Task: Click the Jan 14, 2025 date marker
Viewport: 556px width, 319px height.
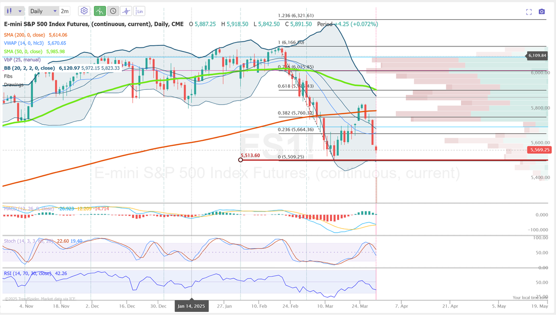Action: (192, 306)
